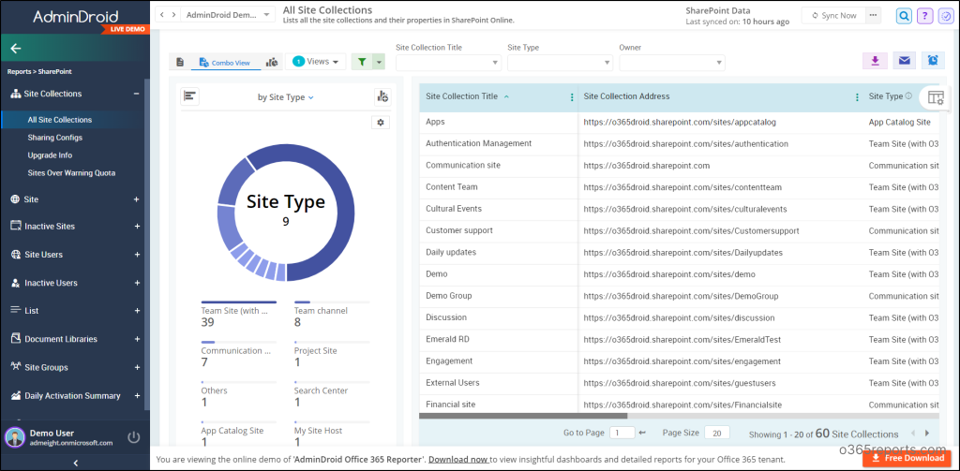Click the Go to Page input field
960x471 pixels.
coord(622,433)
